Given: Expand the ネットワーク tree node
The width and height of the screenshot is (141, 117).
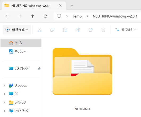Looking at the screenshot, I should point(4,111).
